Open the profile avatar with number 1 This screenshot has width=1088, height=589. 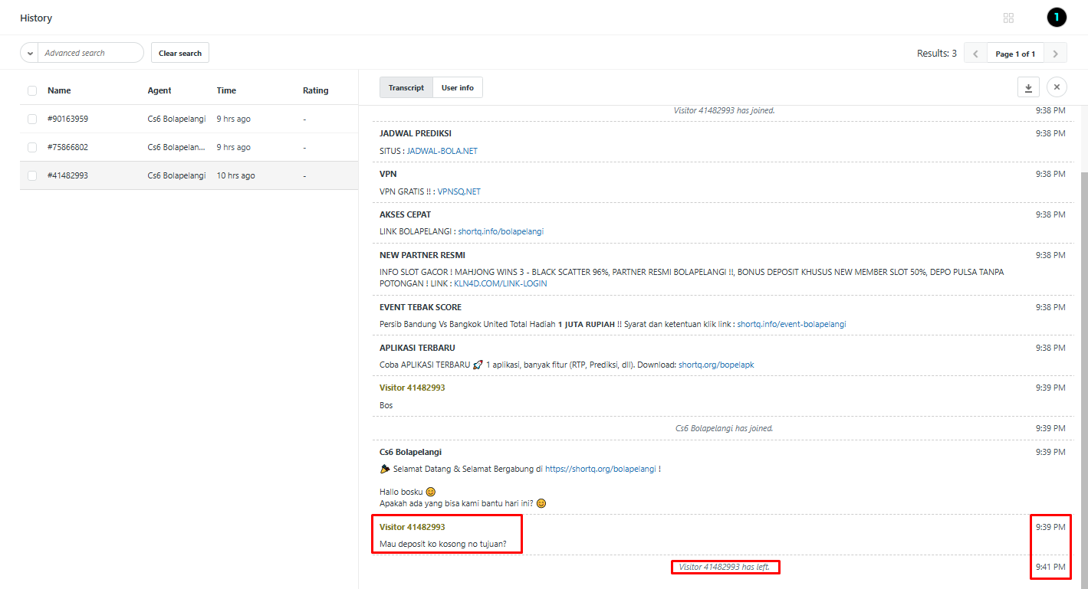(x=1057, y=18)
